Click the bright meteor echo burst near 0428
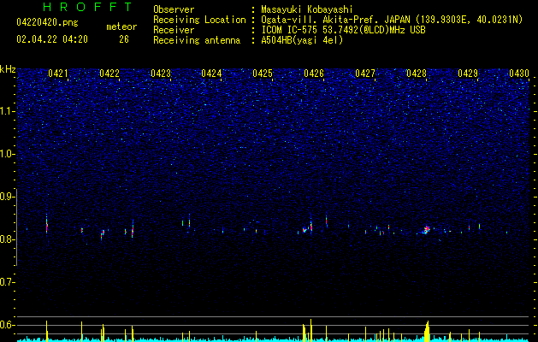 tap(426, 229)
